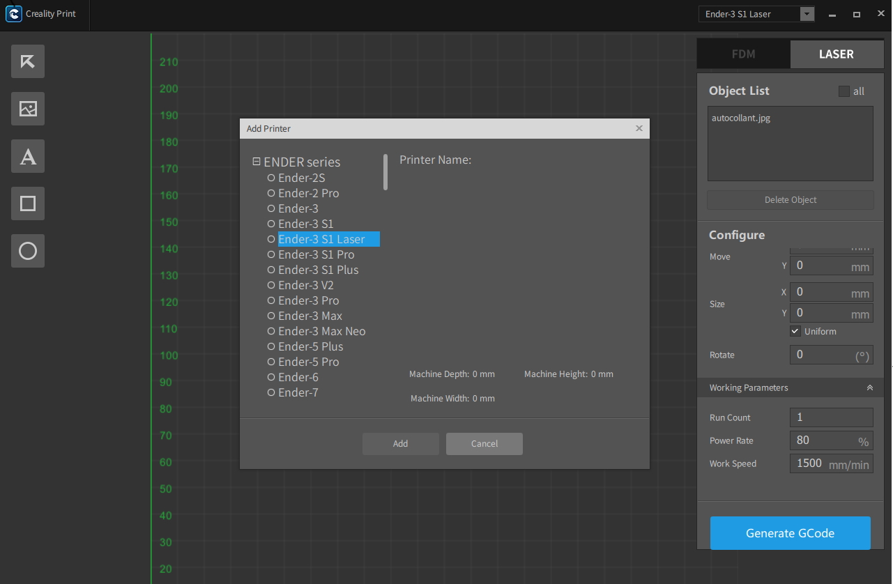Screen dimensions: 893x584
Task: Pick Ender-3 V2 from the list
Action: (x=300, y=285)
